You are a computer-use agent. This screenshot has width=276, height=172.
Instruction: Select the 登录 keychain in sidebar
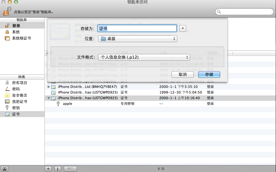pos(22,26)
